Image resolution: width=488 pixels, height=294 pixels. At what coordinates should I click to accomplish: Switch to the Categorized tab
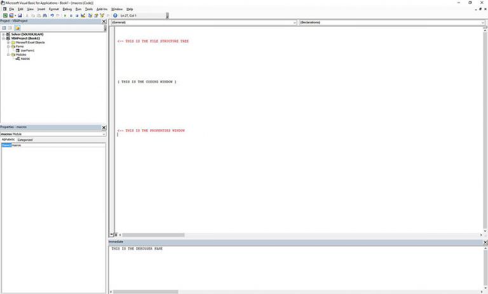click(x=25, y=140)
